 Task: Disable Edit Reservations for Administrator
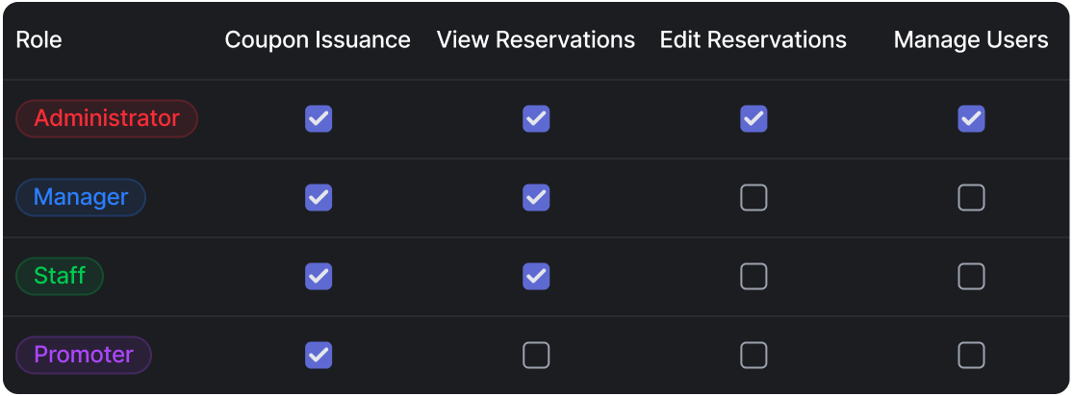coord(754,119)
